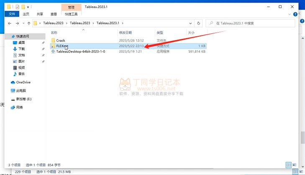Switch to the 查看 ribbon tab
Screen dimensions: 305x175
[x=54, y=14]
